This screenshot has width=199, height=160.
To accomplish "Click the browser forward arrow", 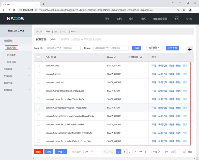I will 9,10.
